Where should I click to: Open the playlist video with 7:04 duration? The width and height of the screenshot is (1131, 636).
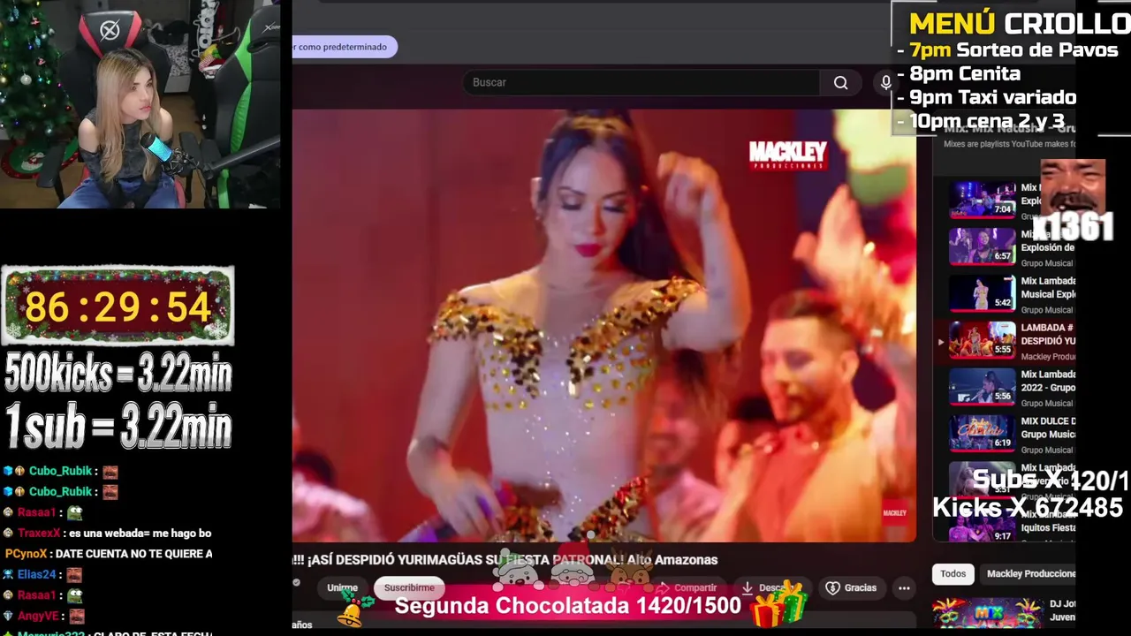983,200
